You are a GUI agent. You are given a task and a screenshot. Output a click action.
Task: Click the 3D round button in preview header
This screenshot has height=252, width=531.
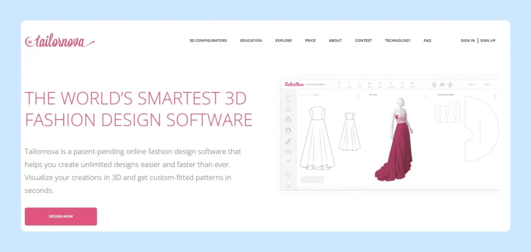(442, 84)
